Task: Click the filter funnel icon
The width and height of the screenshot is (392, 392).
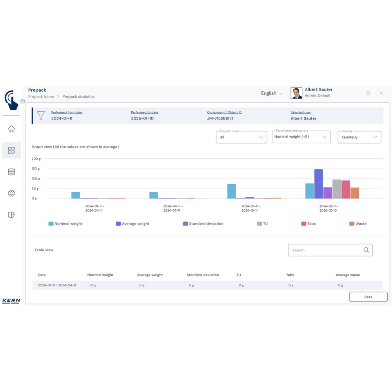Action: [41, 115]
